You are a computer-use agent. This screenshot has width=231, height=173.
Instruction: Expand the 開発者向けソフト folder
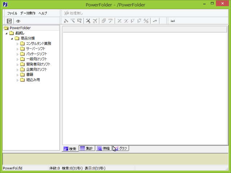pyautogui.click(x=17, y=65)
